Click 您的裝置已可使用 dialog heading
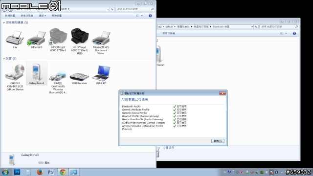 point(135,99)
